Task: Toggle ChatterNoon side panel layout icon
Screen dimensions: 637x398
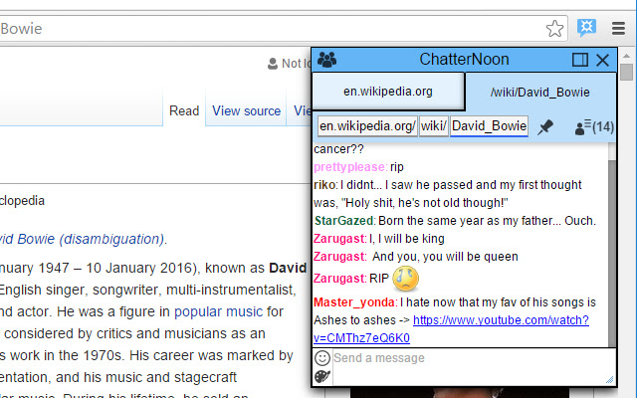Action: pos(580,60)
